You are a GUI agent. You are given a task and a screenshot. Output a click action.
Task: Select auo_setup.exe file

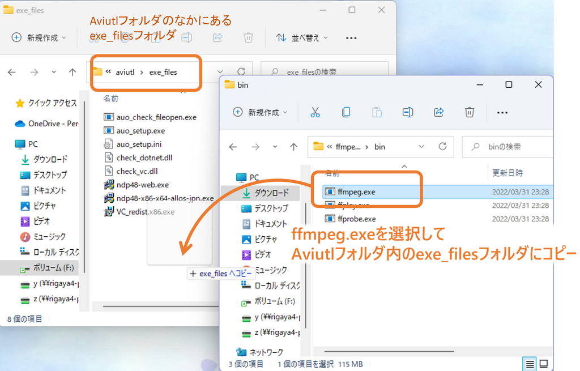point(140,131)
